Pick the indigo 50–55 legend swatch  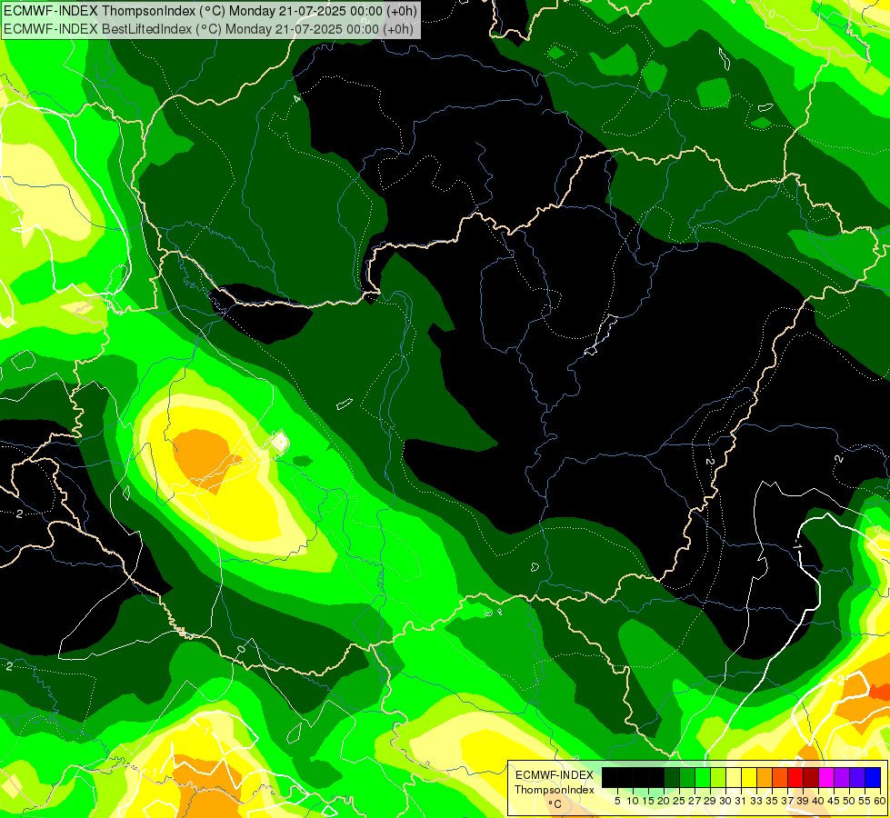tap(857, 777)
